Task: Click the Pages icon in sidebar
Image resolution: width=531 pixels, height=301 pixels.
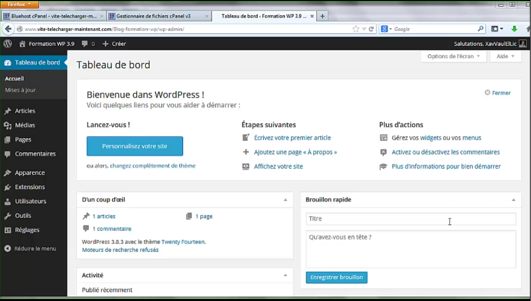Action: click(7, 140)
